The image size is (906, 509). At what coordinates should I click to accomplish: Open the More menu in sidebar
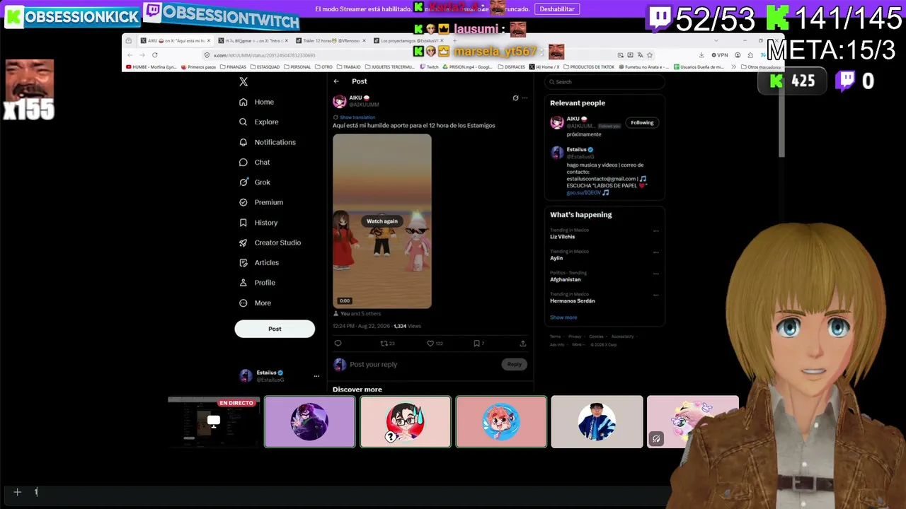(x=256, y=303)
